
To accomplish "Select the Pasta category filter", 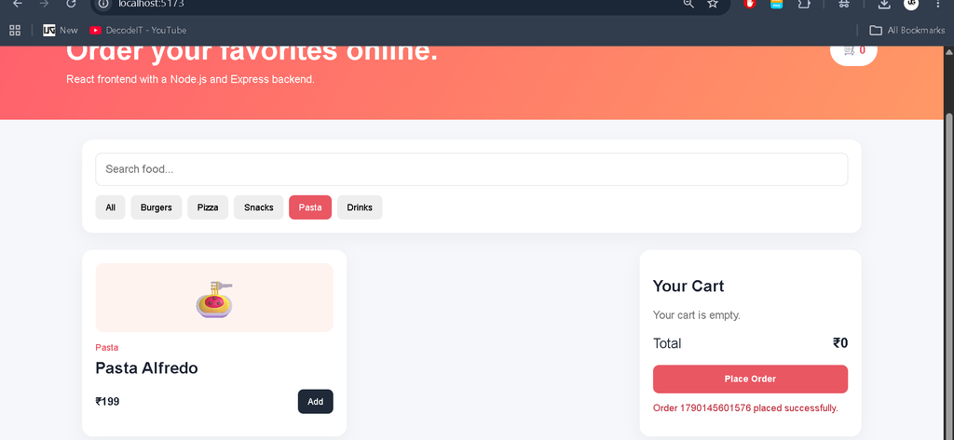I will [x=310, y=207].
